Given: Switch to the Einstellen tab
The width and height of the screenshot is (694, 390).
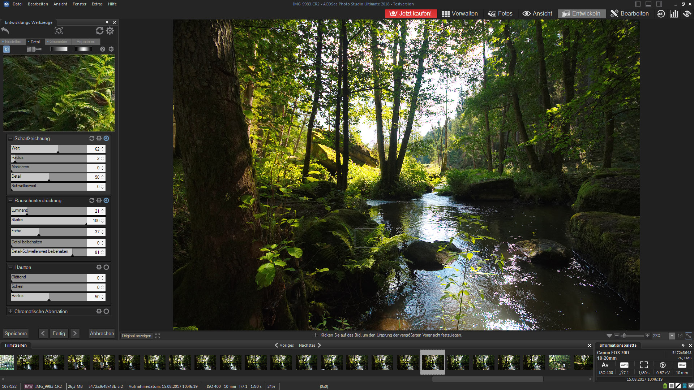Looking at the screenshot, I should pos(13,42).
